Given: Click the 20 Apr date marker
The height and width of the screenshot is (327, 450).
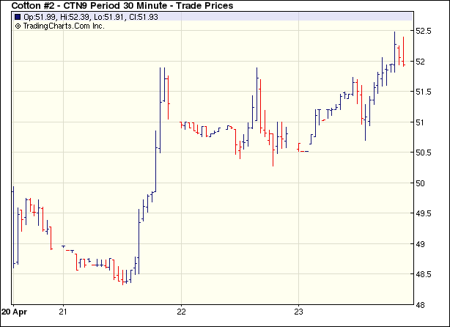Looking at the screenshot, I should pos(15,310).
